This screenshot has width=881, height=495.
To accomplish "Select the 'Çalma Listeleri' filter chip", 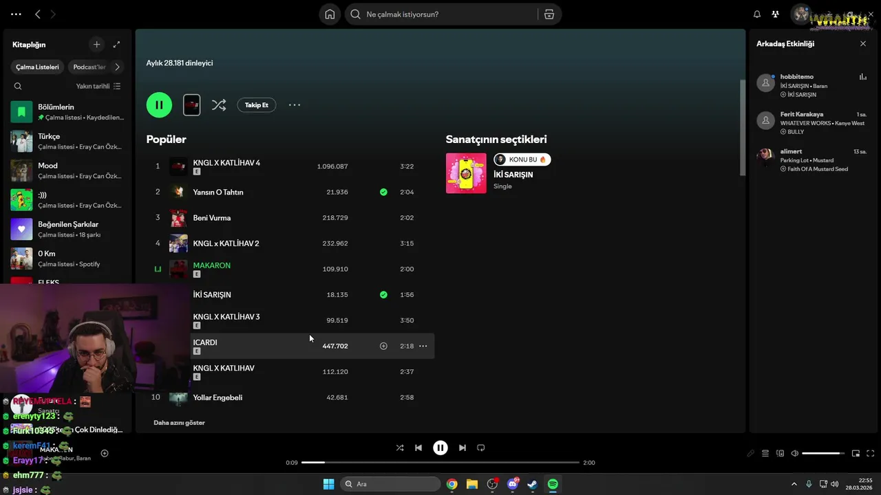I will pyautogui.click(x=38, y=67).
